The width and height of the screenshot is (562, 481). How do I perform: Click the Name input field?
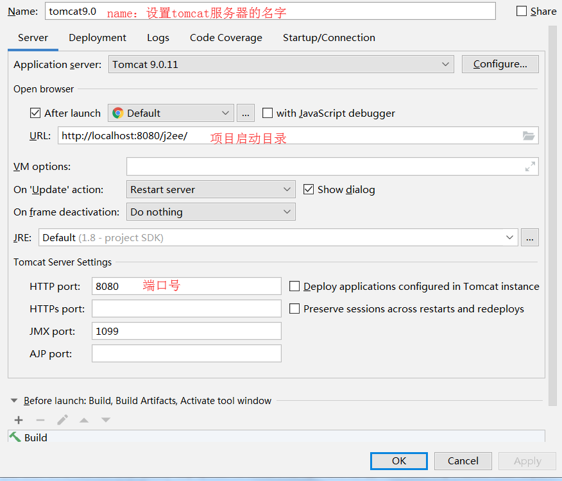pos(270,11)
